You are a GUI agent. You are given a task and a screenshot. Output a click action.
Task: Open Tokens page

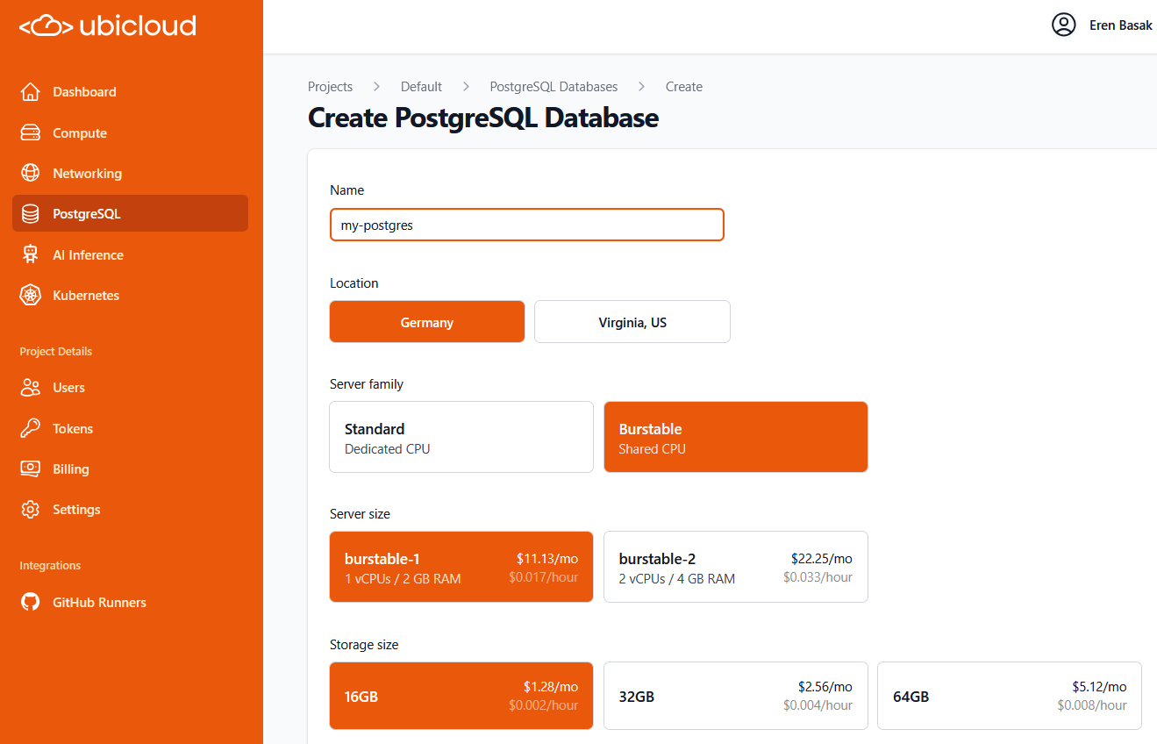(130, 429)
